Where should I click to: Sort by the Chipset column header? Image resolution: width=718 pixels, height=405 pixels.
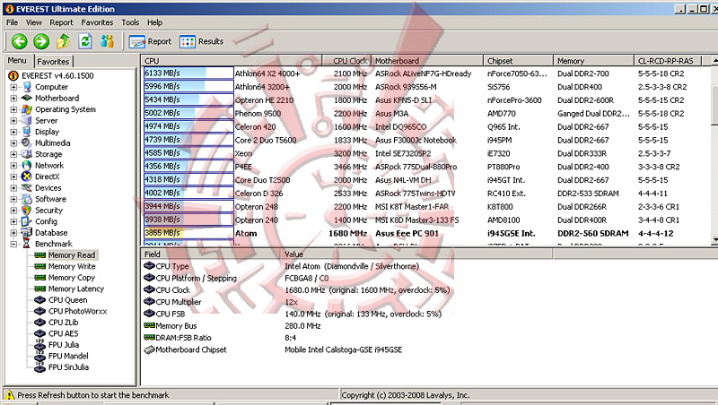pyautogui.click(x=519, y=61)
